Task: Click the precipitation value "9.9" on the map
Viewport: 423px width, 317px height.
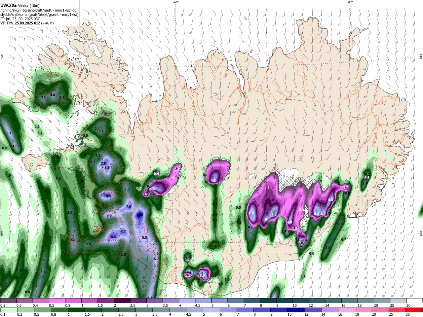Action: pos(109,196)
